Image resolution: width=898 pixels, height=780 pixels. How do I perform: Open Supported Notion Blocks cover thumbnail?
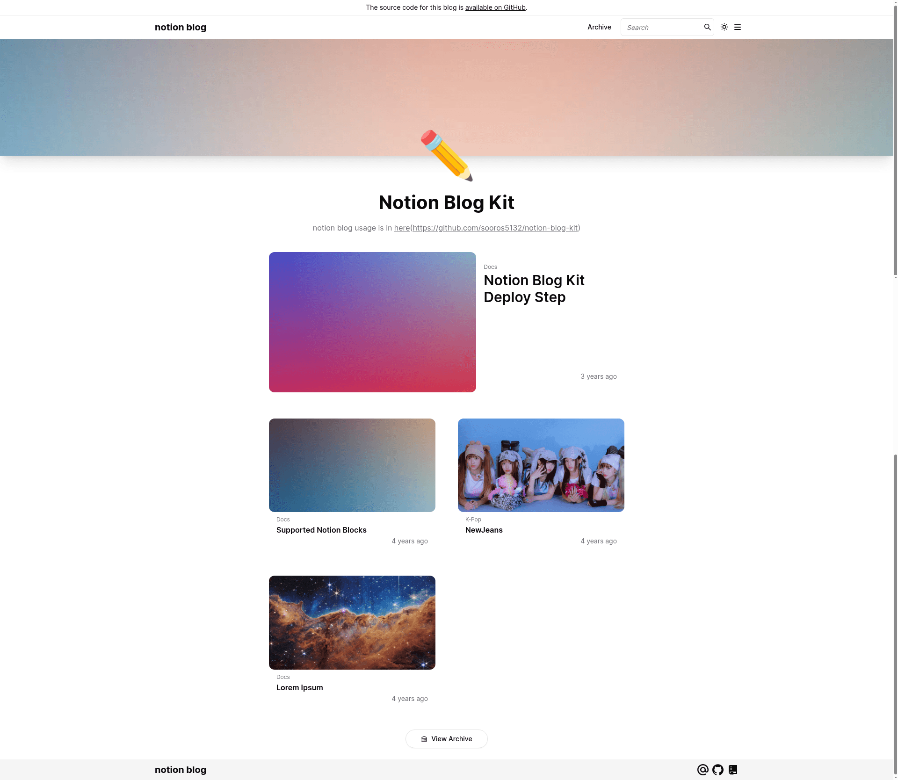[352, 465]
